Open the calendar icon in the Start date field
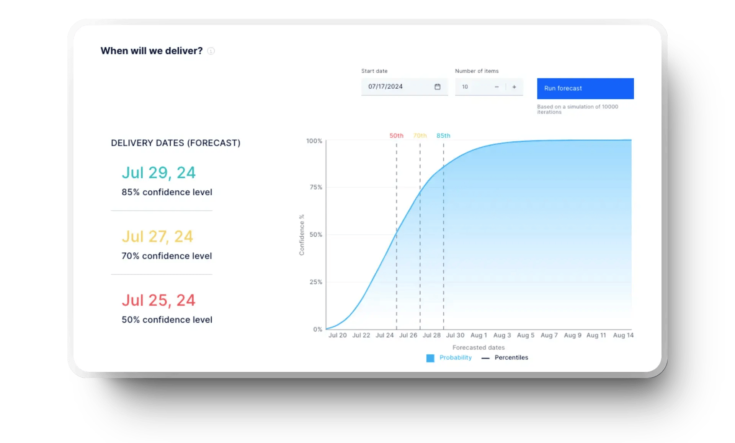Viewport: 735px width, 443px height. [437, 86]
